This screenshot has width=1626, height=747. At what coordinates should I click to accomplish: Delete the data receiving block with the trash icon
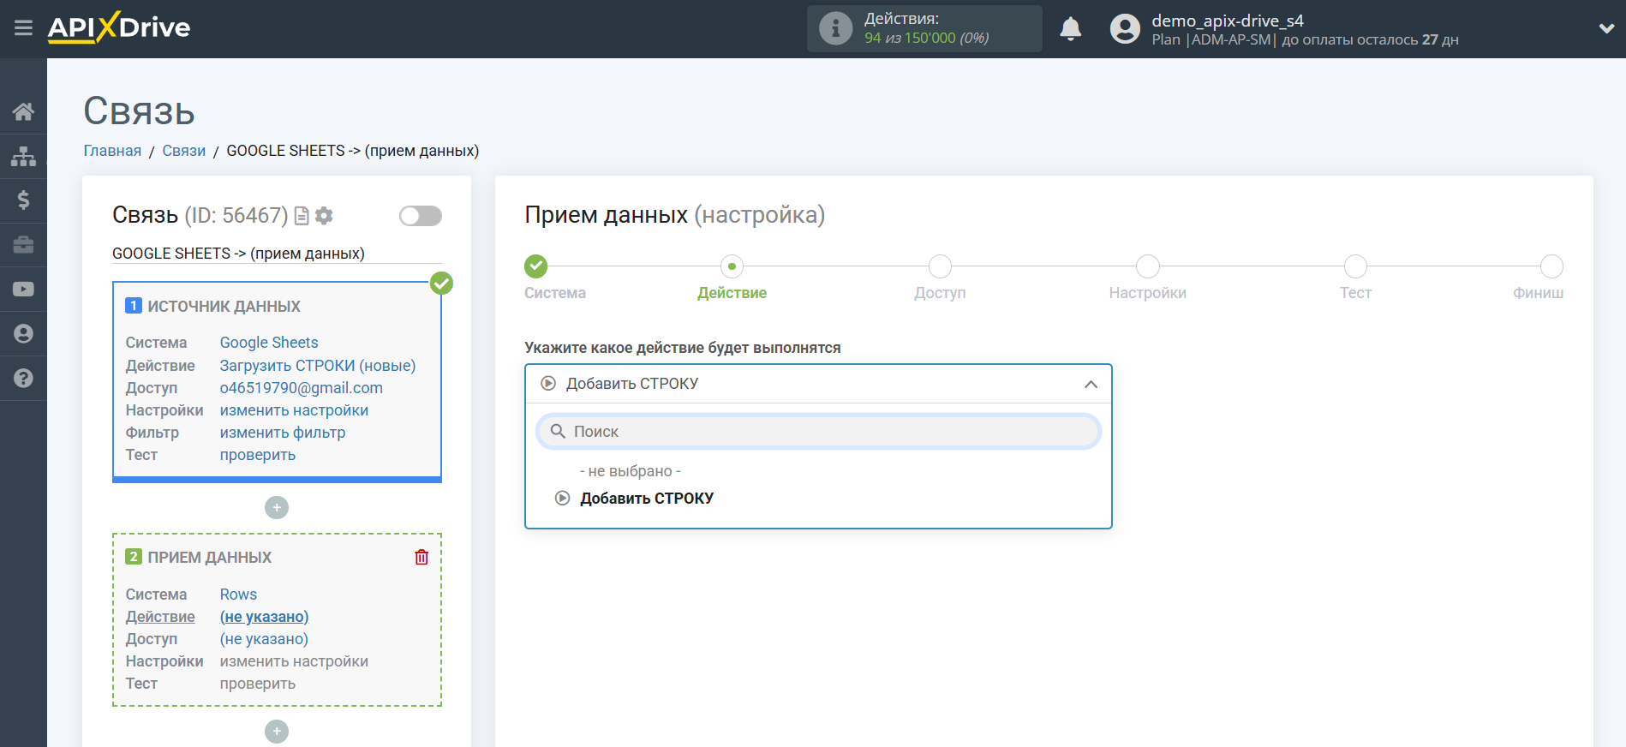(421, 557)
